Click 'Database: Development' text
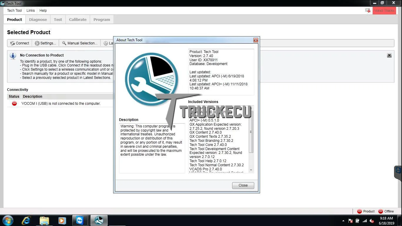402x226 pixels. (208, 64)
